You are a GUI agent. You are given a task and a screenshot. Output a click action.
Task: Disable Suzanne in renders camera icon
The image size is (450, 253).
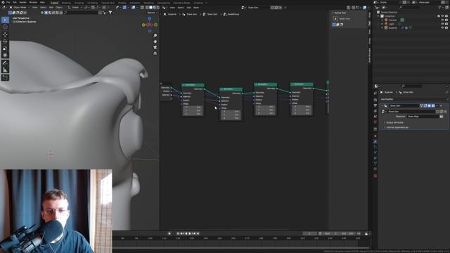(446, 28)
